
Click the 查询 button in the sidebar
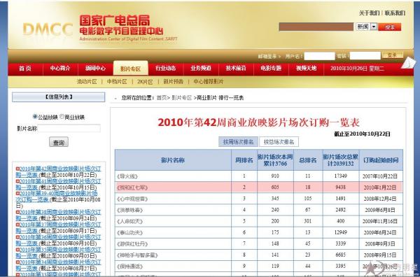[59, 142]
